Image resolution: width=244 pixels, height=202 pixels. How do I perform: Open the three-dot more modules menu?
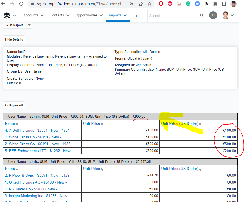coord(136,15)
